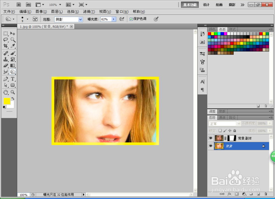This screenshot has width=275, height=199.
Task: Launch Mini Bridge from top bar
Action: [x=28, y=5]
